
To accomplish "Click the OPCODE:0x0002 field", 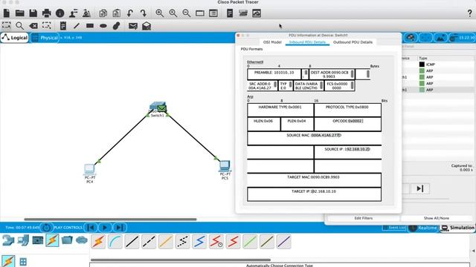I will coord(347,124).
